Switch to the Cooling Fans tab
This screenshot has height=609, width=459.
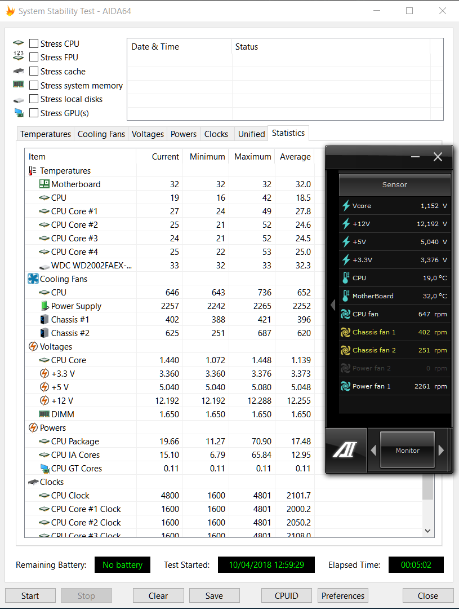[x=101, y=134]
